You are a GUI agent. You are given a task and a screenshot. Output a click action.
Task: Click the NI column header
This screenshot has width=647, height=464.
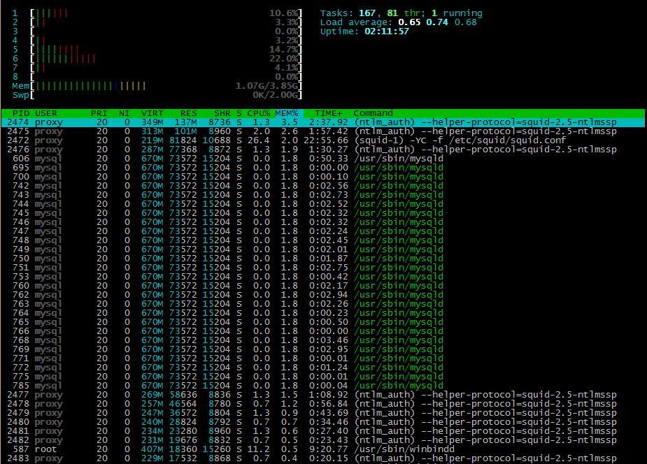tap(125, 113)
